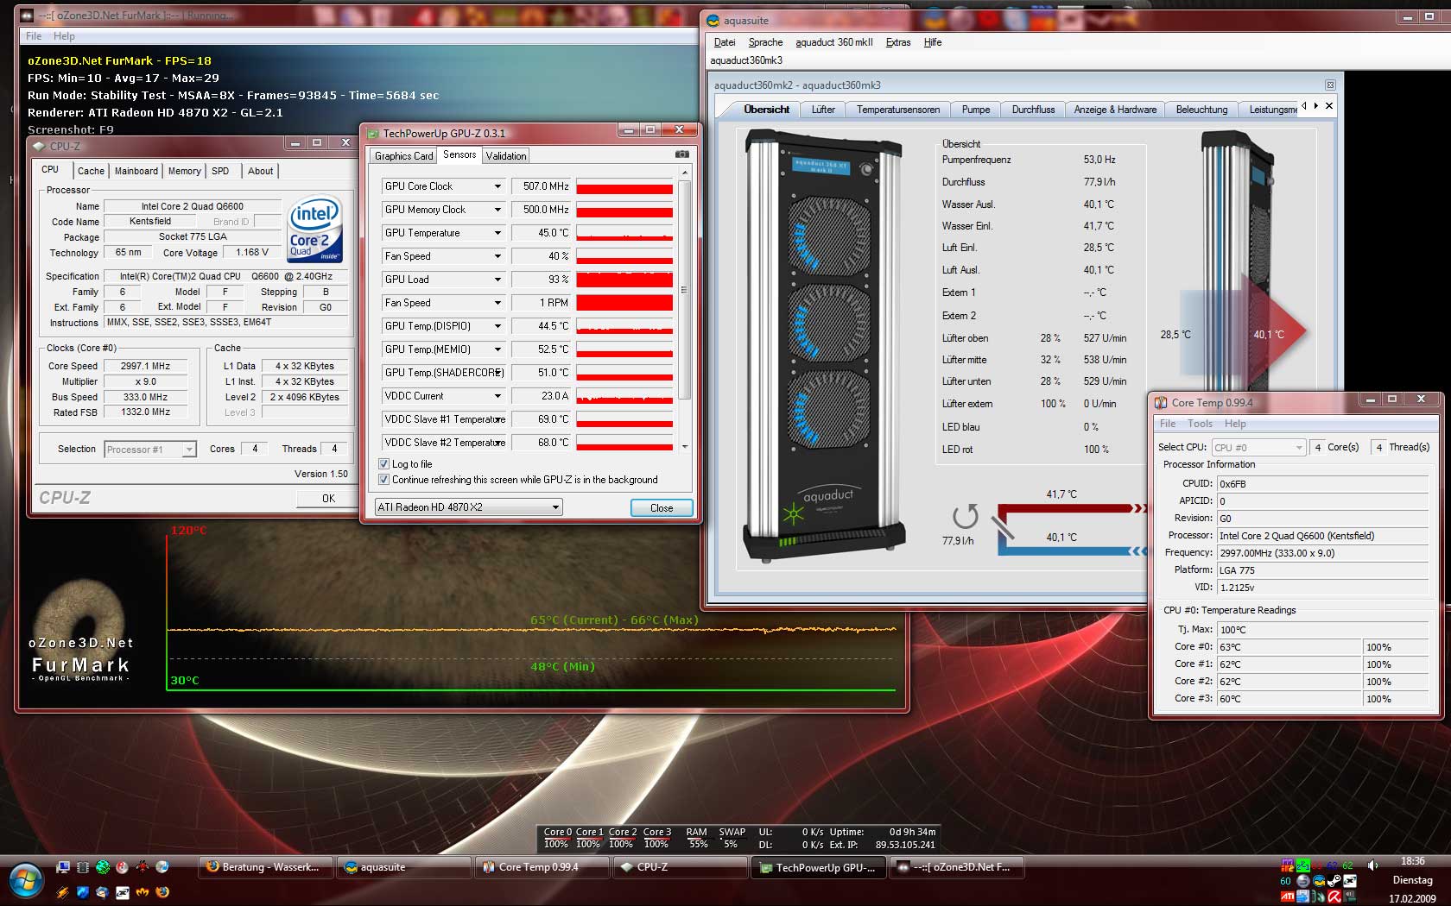Click the Steam tray icon
Image resolution: width=1451 pixels, height=906 pixels.
pos(1334,881)
